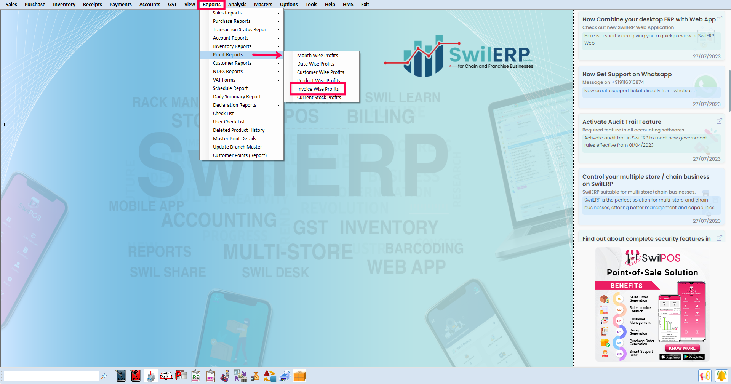Open the GST menu
This screenshot has width=731, height=384.
172,5
